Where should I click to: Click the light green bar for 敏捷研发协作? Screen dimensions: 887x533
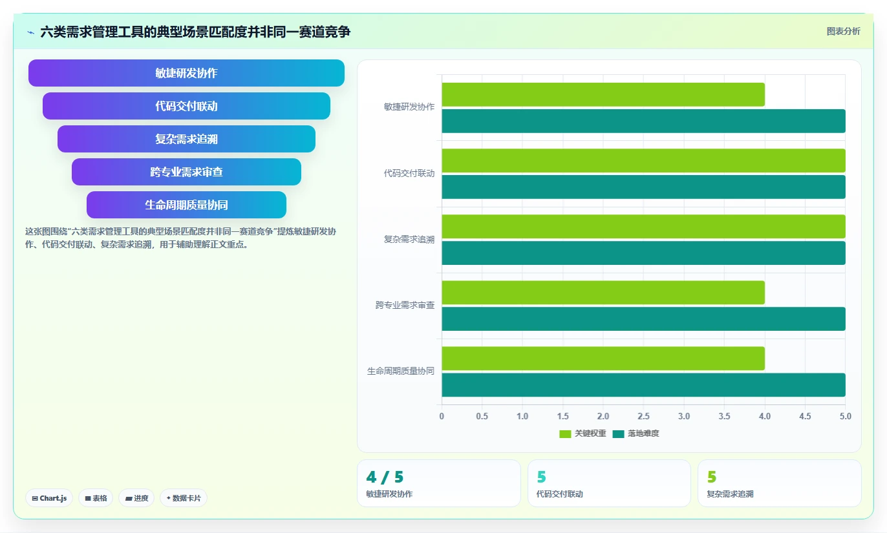tap(603, 94)
